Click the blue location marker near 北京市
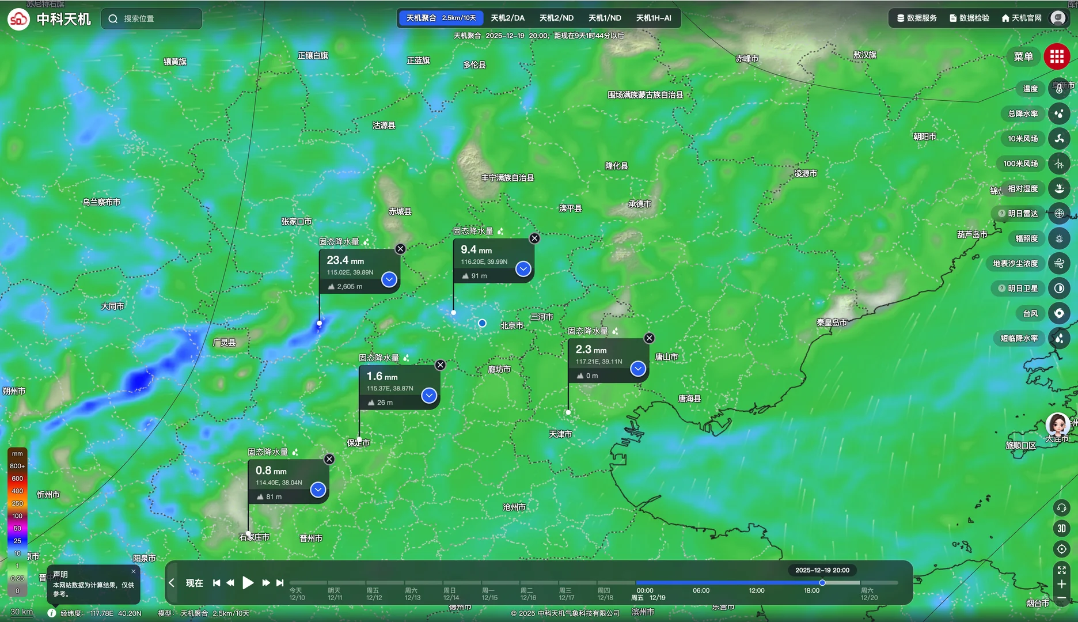The width and height of the screenshot is (1078, 622). pyautogui.click(x=482, y=323)
